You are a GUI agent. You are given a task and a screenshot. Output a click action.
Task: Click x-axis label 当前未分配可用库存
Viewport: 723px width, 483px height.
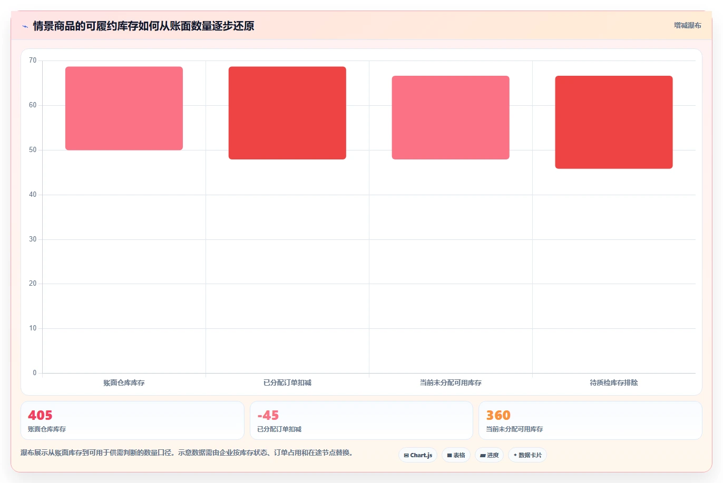coord(451,383)
